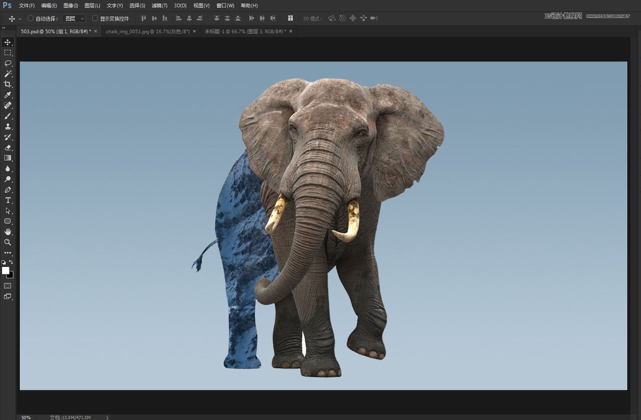Choose the Eraser tool
641x420 pixels.
point(8,147)
